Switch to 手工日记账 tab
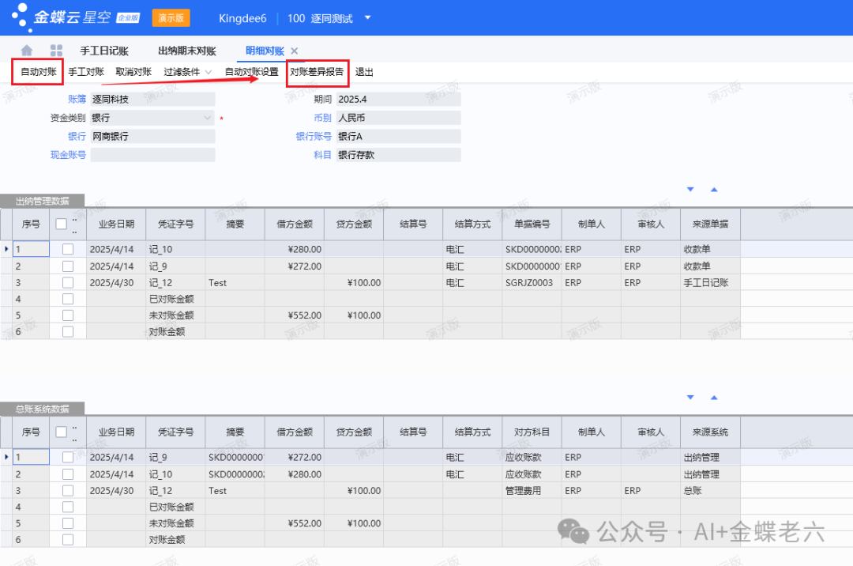This screenshot has height=566, width=853. pos(104,51)
